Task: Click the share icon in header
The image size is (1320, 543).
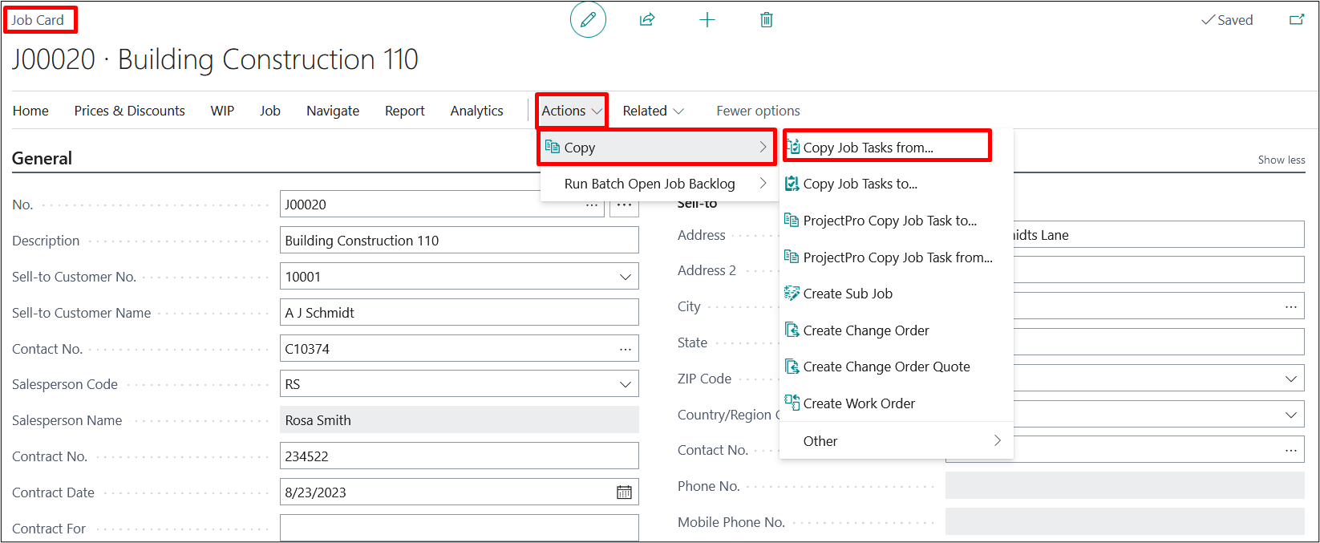Action: pyautogui.click(x=647, y=20)
